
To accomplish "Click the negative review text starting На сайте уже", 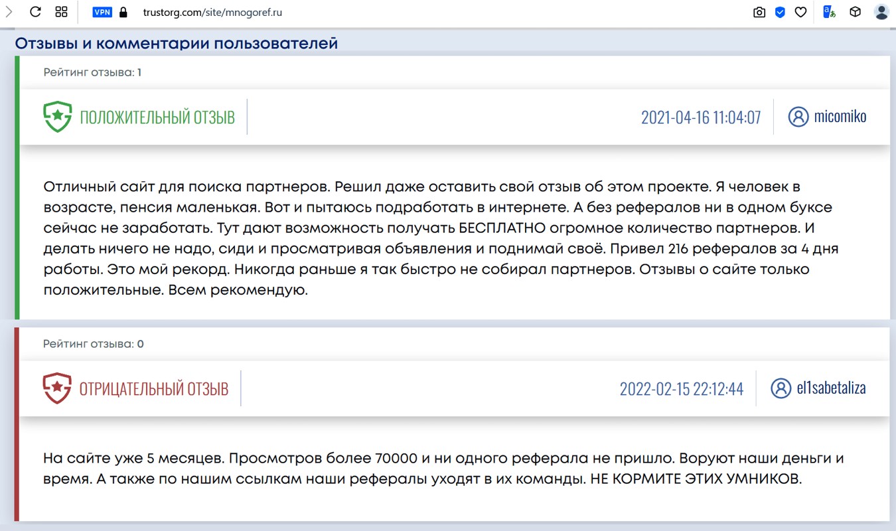I will point(443,468).
